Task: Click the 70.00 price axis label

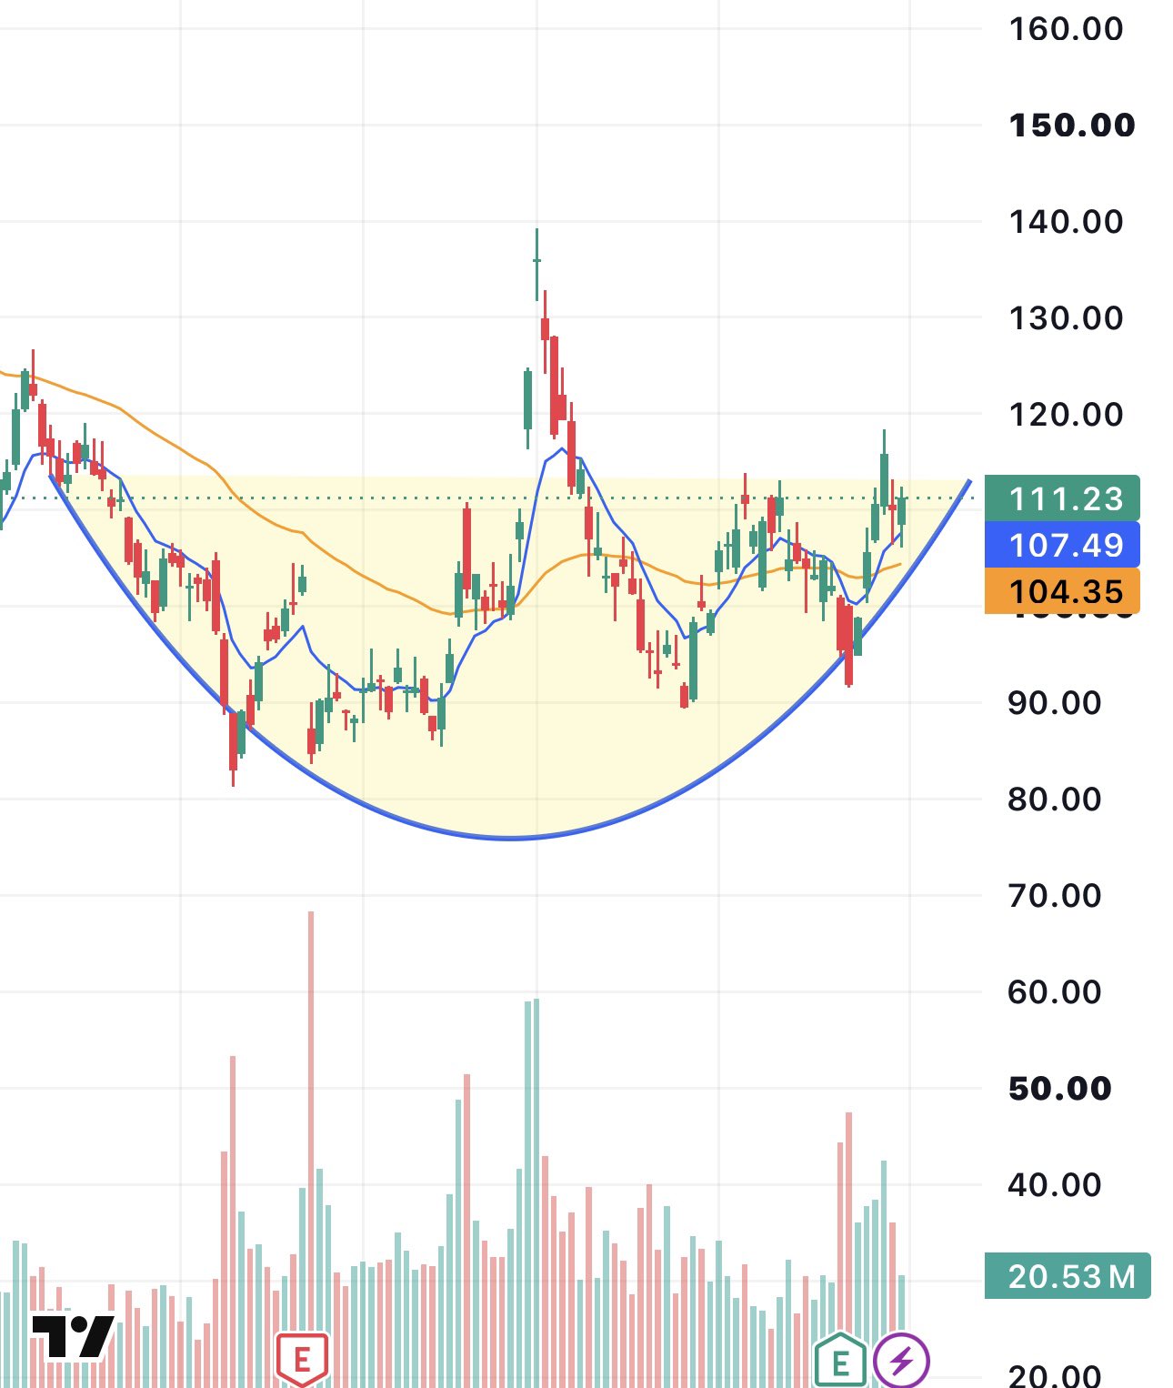Action: (1055, 895)
